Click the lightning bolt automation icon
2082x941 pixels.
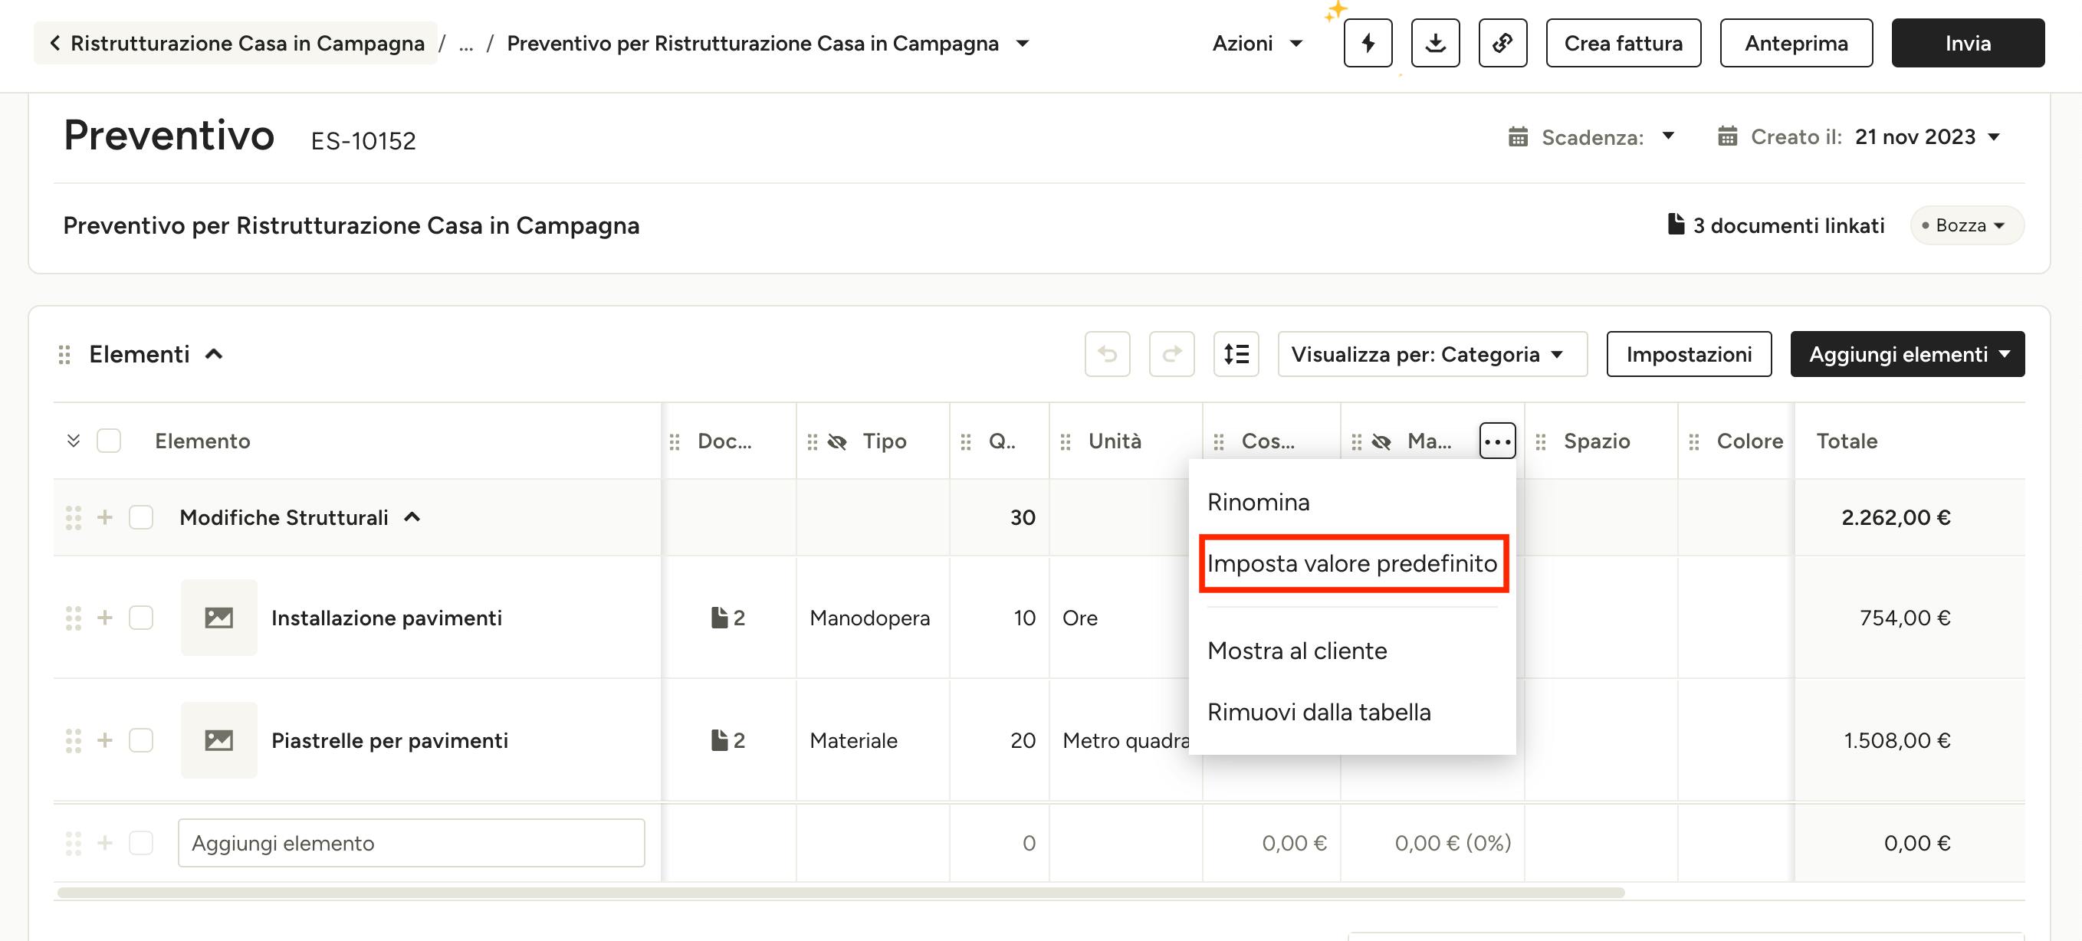point(1368,43)
